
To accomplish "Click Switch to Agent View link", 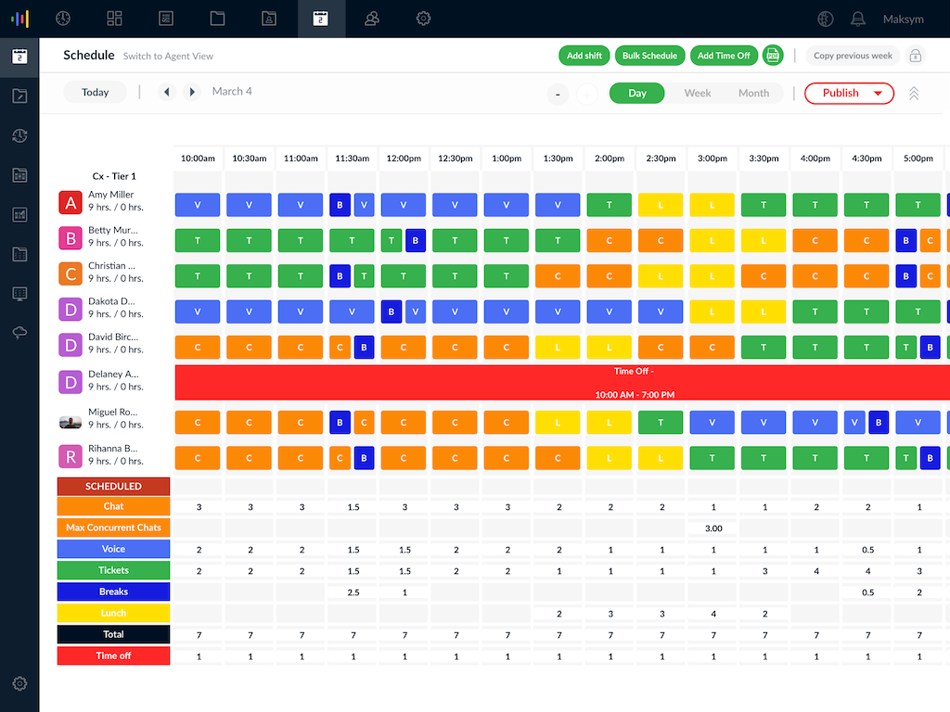I will (x=168, y=57).
